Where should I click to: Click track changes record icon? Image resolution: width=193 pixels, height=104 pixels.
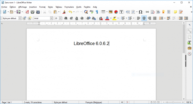[181, 12]
